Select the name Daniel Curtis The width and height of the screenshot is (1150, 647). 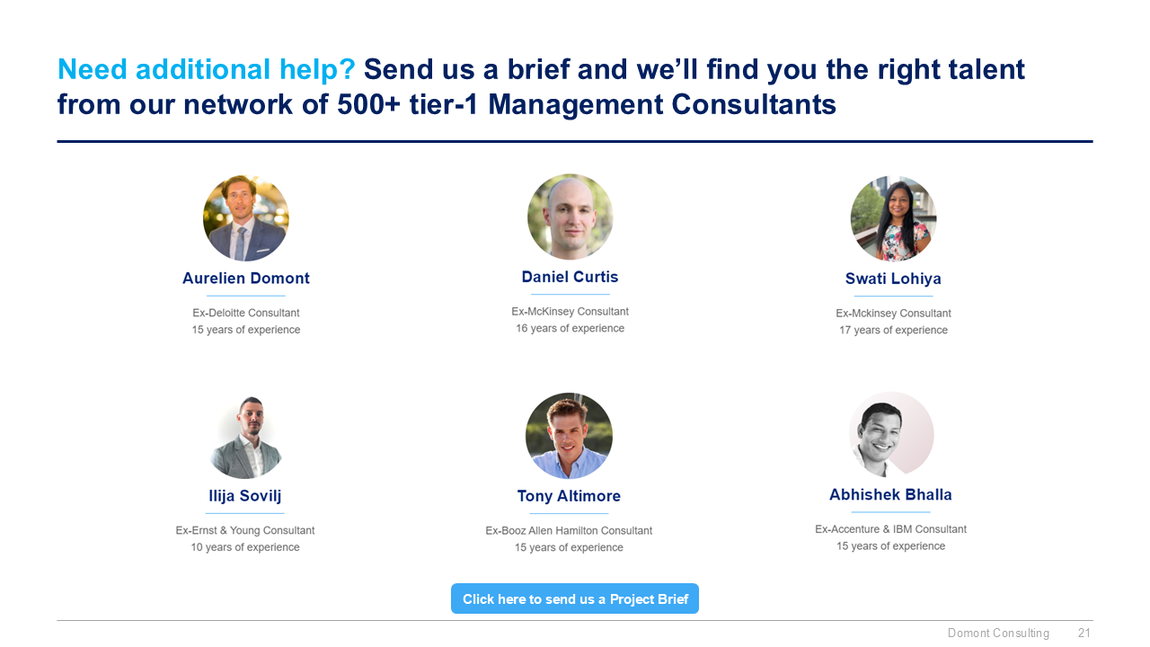point(570,277)
